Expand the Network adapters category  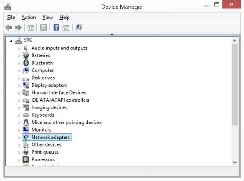18,138
